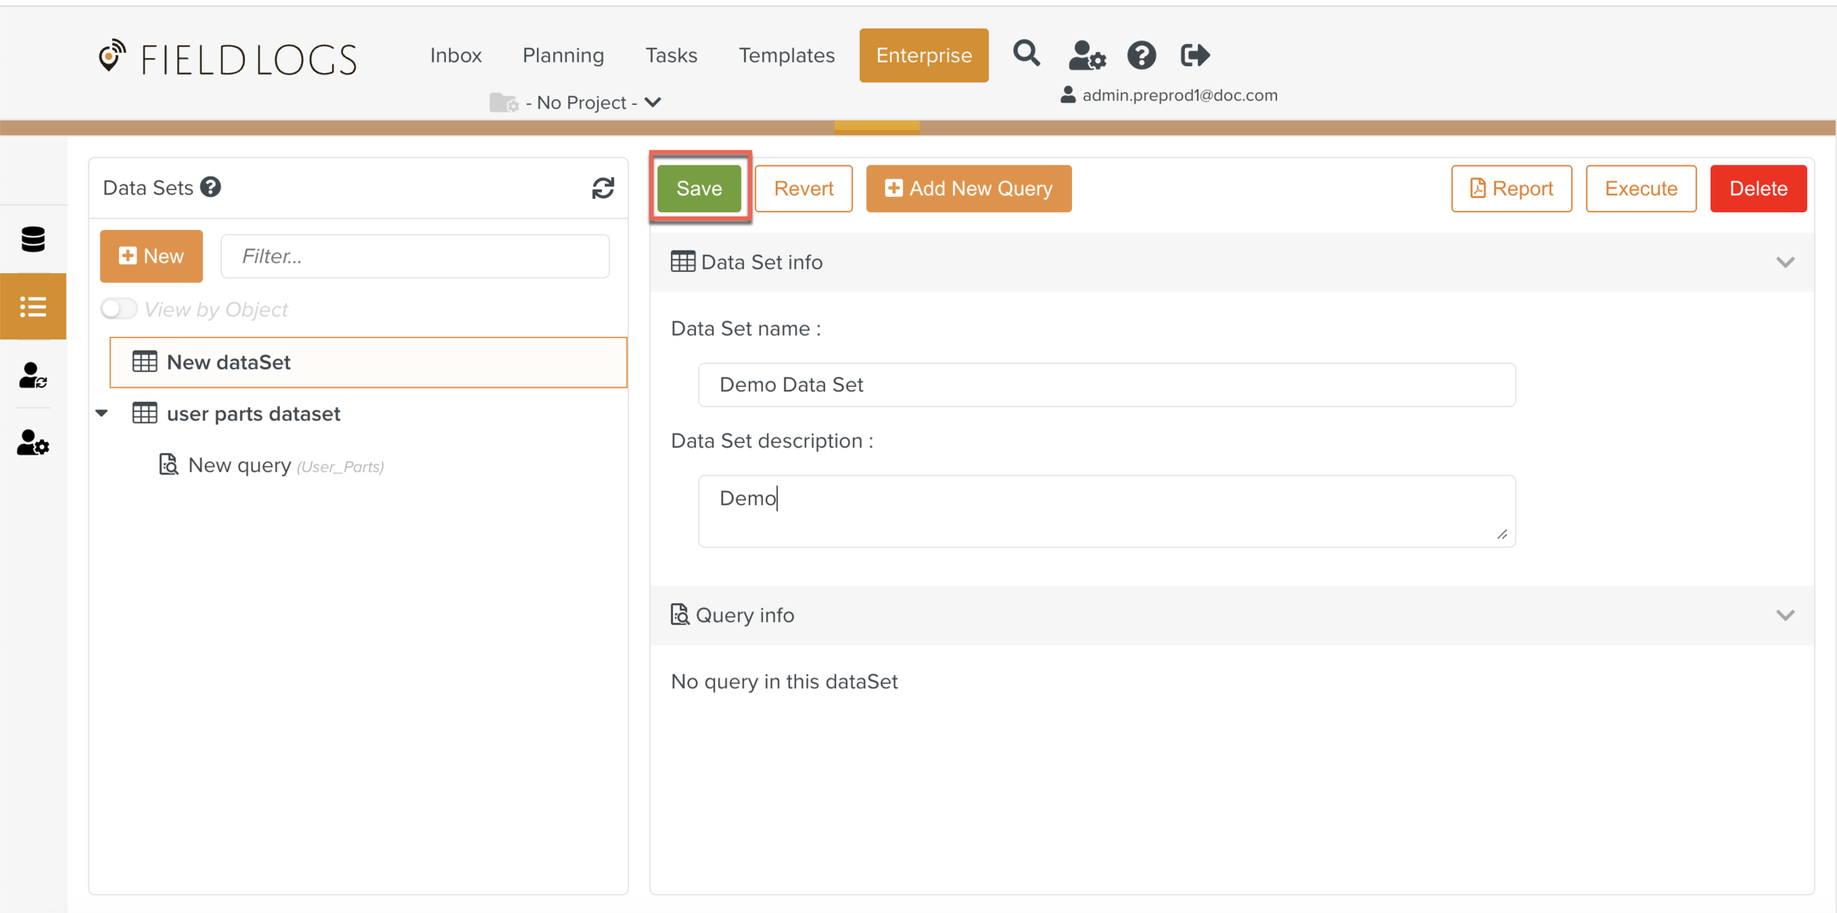Click Add New Query button

pos(968,189)
